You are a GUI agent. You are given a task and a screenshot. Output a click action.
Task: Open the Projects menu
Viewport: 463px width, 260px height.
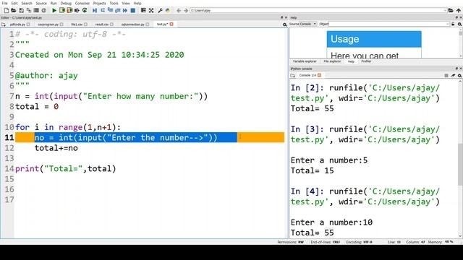[100, 3]
